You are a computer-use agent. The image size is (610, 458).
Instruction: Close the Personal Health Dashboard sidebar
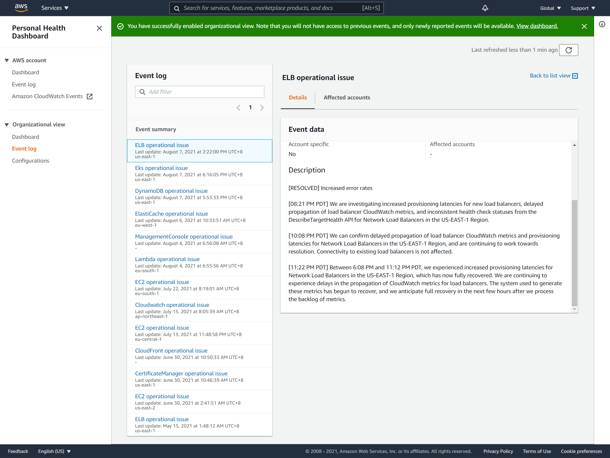99,28
